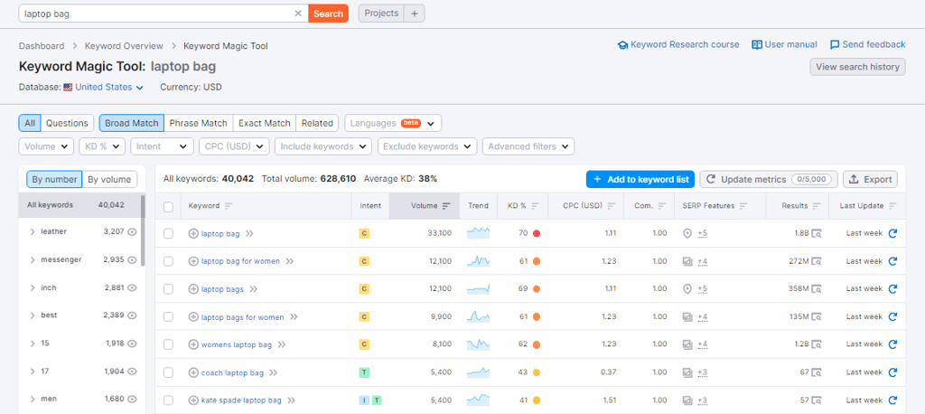Open SERP view icon for laptop bag results

(817, 234)
